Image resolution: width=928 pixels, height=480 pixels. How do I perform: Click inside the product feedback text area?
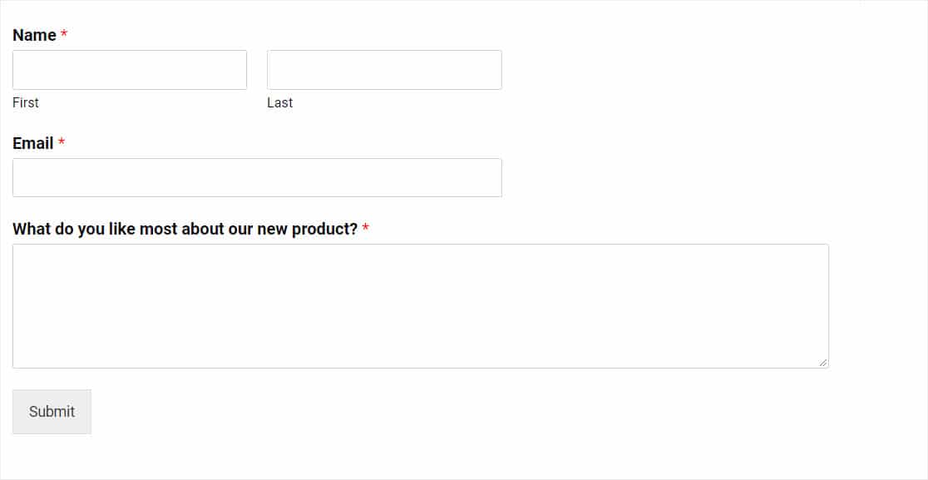(420, 306)
